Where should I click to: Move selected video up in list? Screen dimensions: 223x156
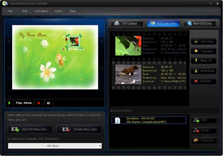coord(204,61)
